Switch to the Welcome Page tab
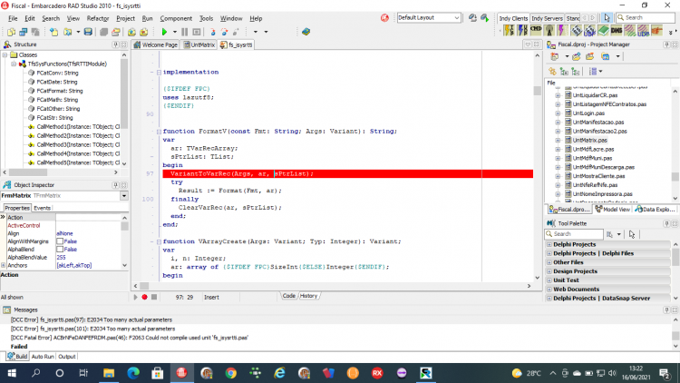The image size is (680, 383). [x=156, y=44]
